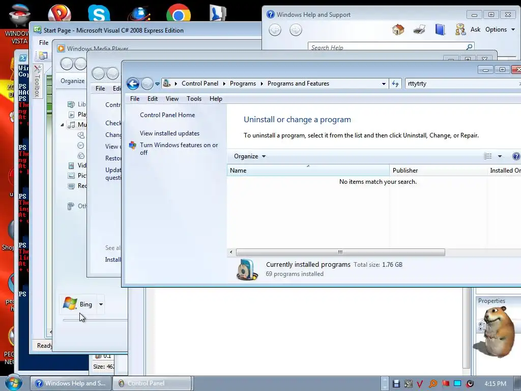The height and width of the screenshot is (391, 521).
Task: Open the Options dropdown in Windows Help
Action: (500, 30)
